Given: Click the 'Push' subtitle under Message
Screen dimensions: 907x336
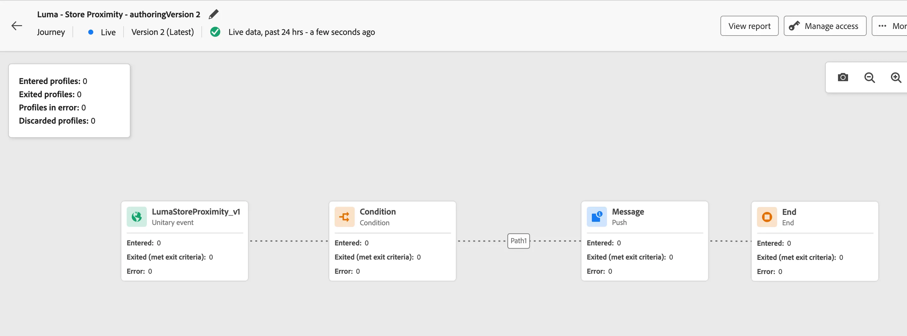Looking at the screenshot, I should tap(619, 222).
